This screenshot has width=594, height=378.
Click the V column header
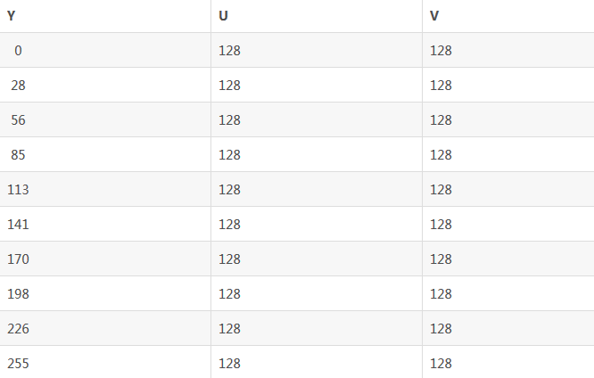(434, 16)
